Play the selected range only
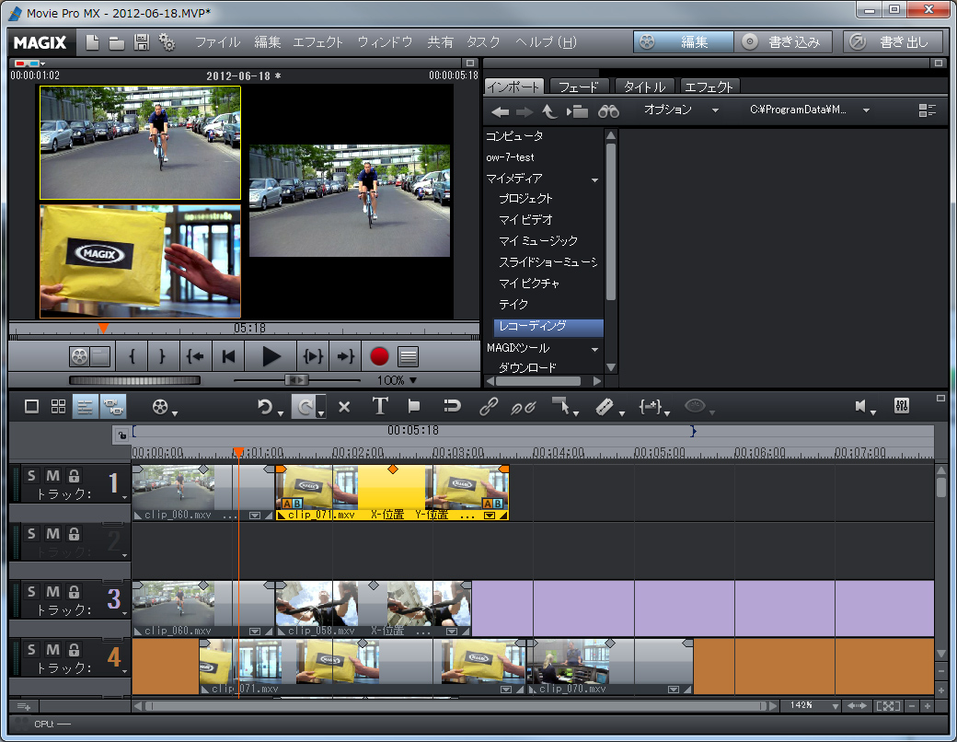This screenshot has height=742, width=957. pyautogui.click(x=313, y=356)
